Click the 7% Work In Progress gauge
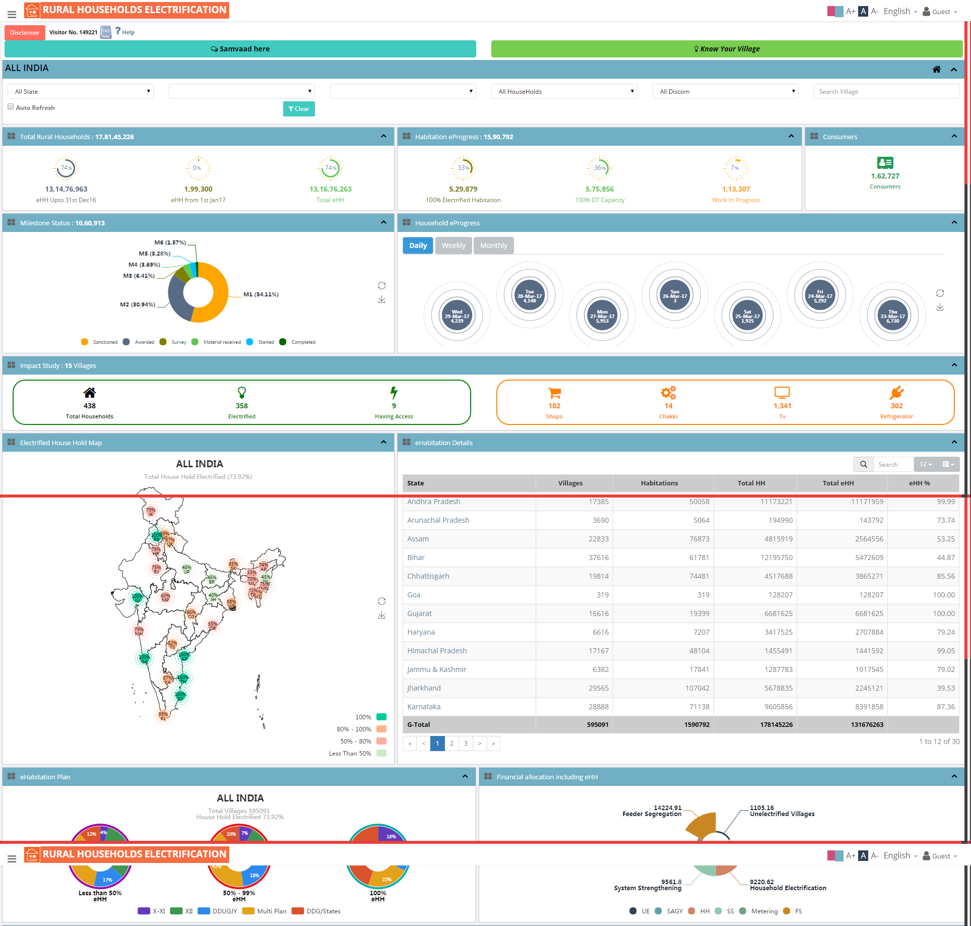This screenshot has height=926, width=971. (x=736, y=168)
